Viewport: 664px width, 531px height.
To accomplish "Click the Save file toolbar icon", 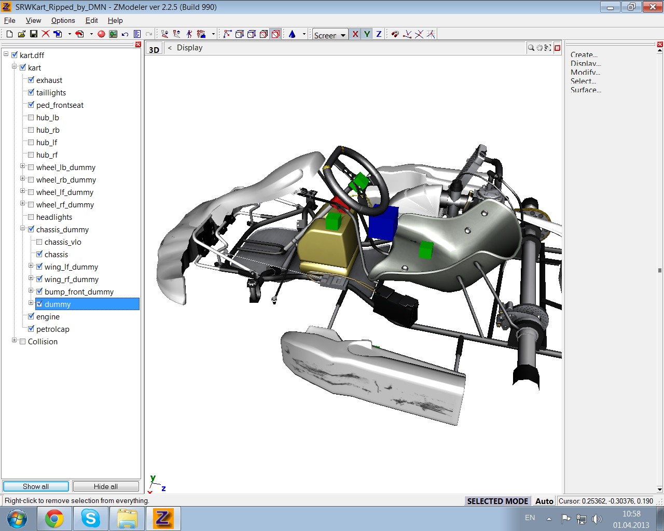I will click(x=33, y=34).
